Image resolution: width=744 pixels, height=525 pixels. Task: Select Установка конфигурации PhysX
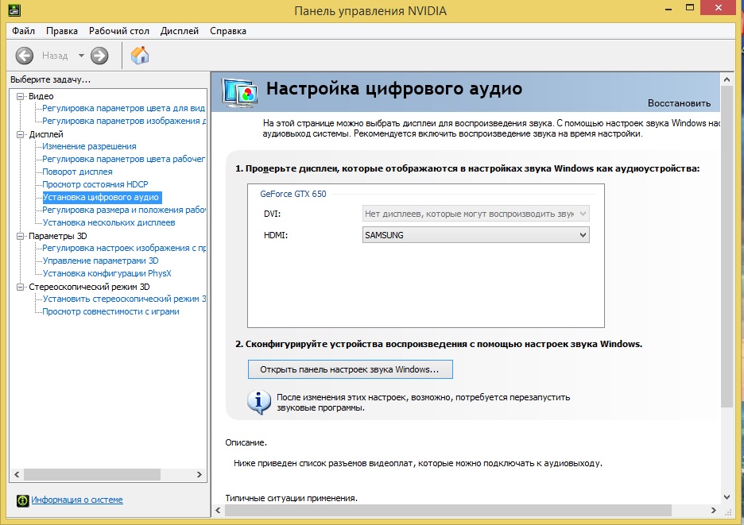point(107,273)
